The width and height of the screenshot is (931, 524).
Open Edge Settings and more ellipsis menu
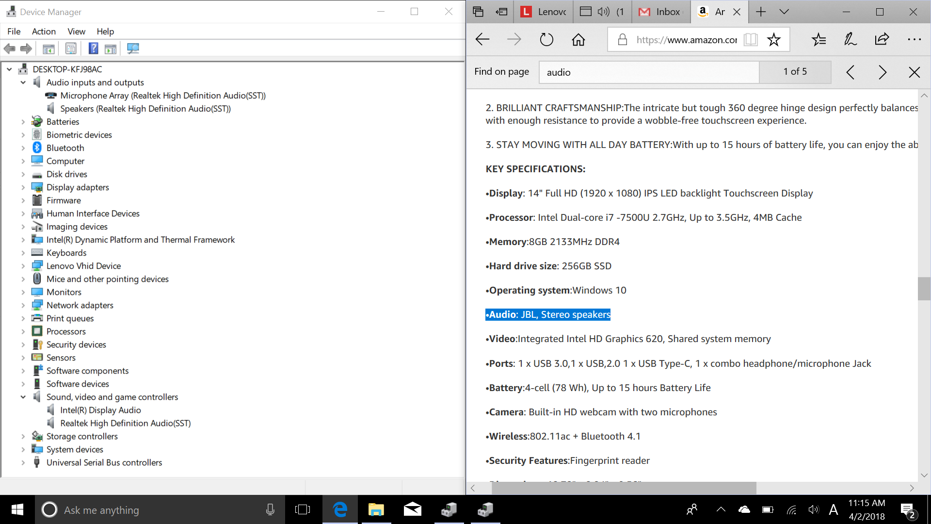pyautogui.click(x=915, y=39)
